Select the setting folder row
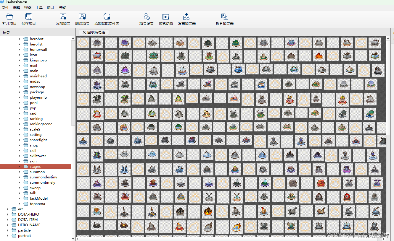This screenshot has height=241, width=394. coord(36,134)
